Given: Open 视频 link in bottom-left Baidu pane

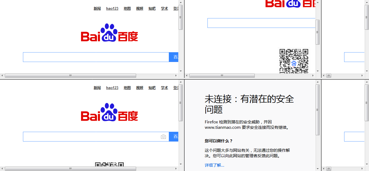Looking at the screenshot, I should pos(140,88).
